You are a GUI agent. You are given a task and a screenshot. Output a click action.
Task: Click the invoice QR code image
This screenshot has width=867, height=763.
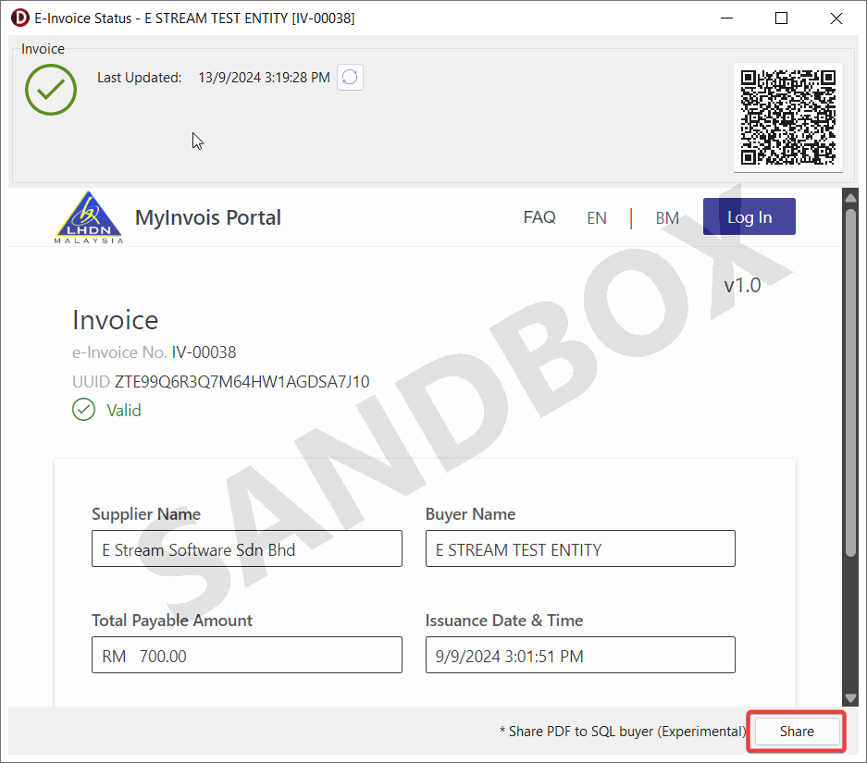coord(787,117)
